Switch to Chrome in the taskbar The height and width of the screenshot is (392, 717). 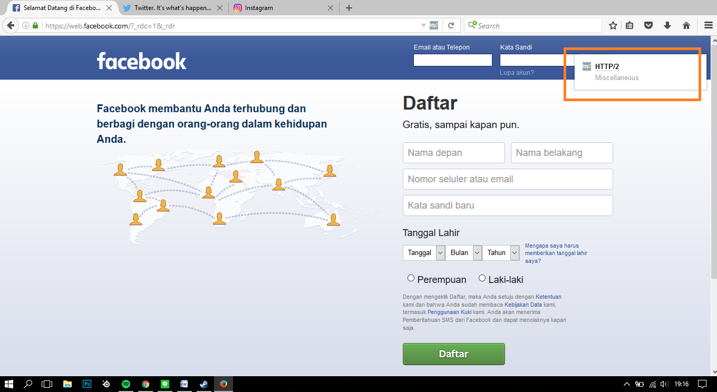pyautogui.click(x=146, y=384)
